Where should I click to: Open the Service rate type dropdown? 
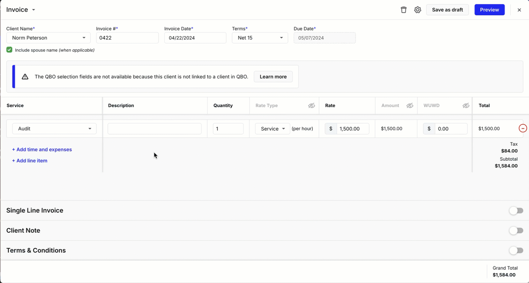[272, 129]
